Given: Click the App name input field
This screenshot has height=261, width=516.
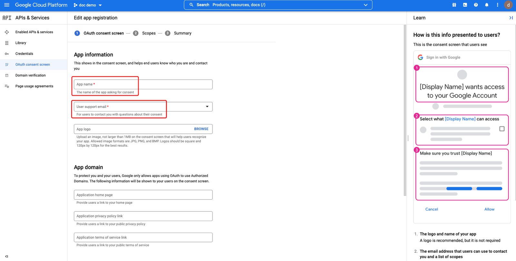Looking at the screenshot, I should point(143,84).
